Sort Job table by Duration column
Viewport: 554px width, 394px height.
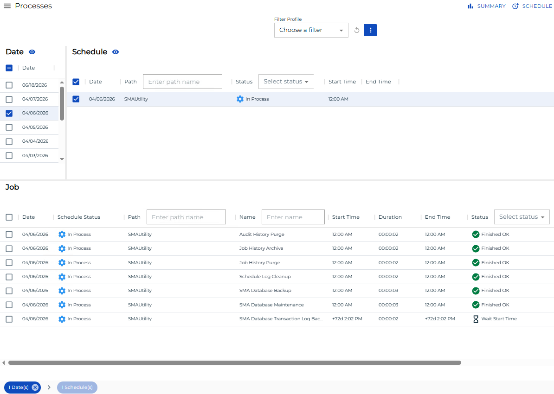[x=390, y=217]
